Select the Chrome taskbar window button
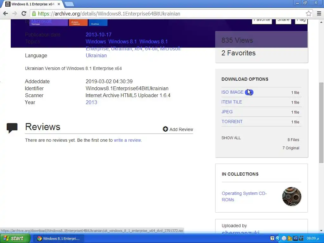The image size is (324, 243). click(x=59, y=239)
